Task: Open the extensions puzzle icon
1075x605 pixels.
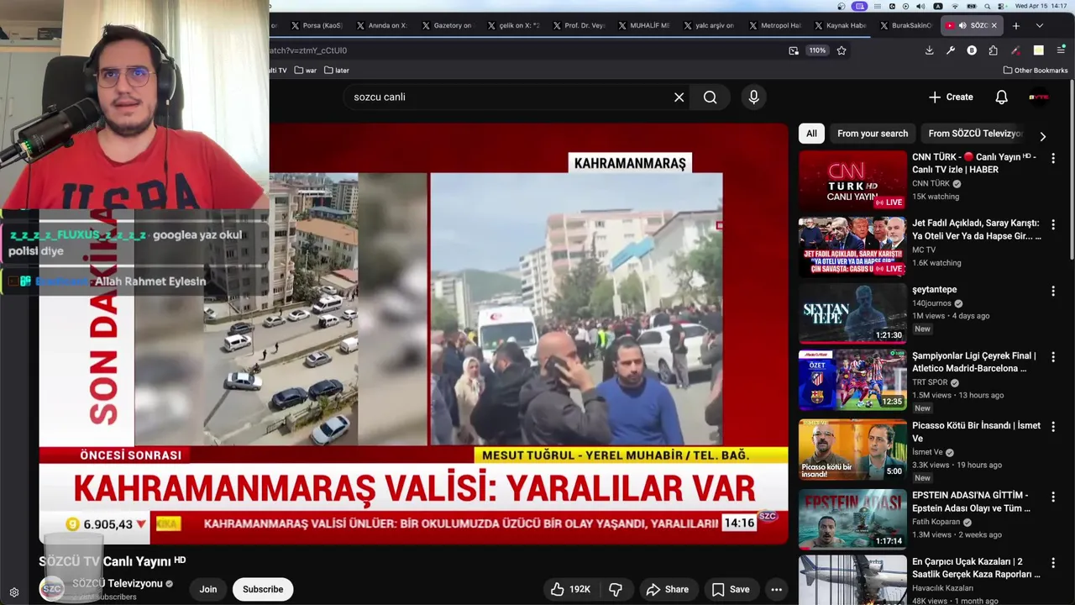Action: [x=994, y=50]
